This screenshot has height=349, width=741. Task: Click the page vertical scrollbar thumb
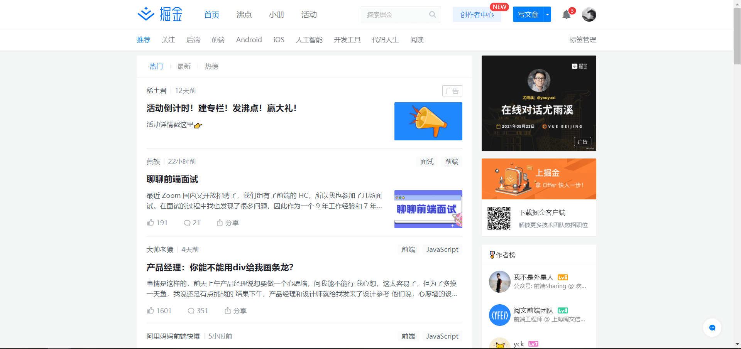tap(737, 35)
